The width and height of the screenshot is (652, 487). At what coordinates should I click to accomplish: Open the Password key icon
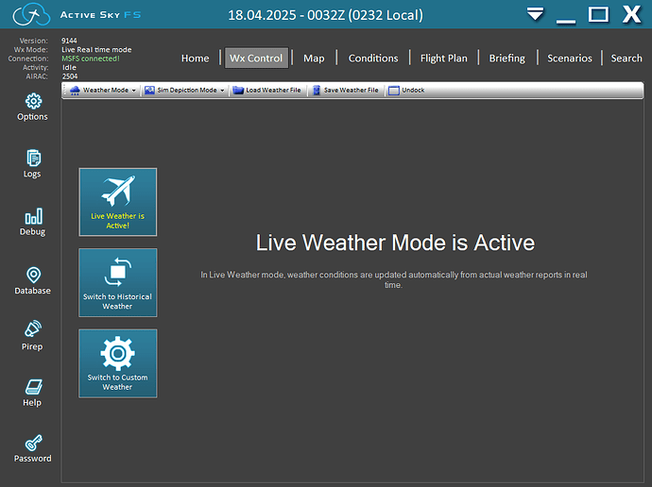click(33, 443)
